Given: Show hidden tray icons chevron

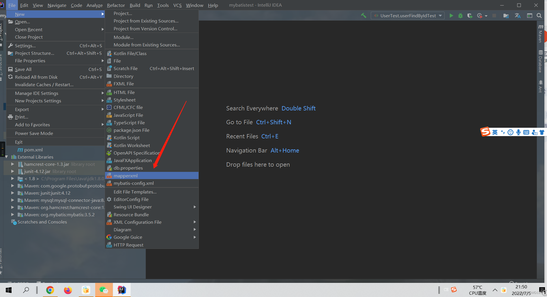Looking at the screenshot, I should click(x=495, y=290).
